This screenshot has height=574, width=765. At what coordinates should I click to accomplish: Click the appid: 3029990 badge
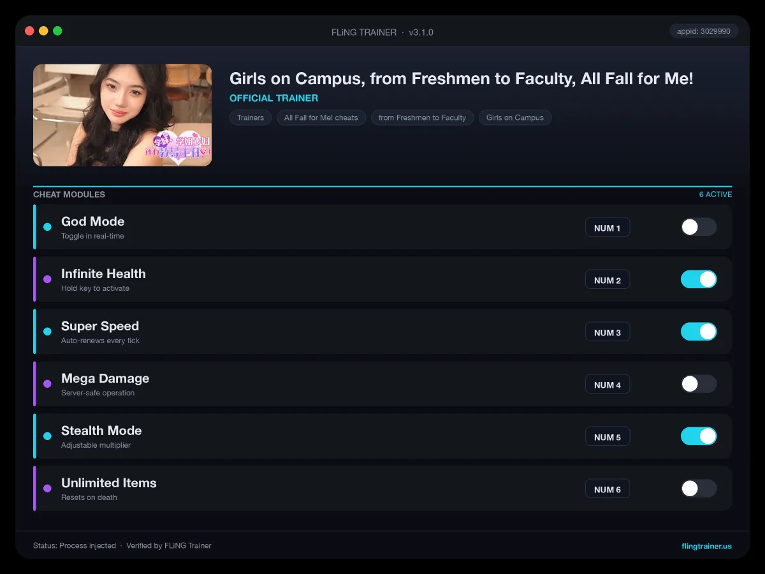tap(704, 31)
